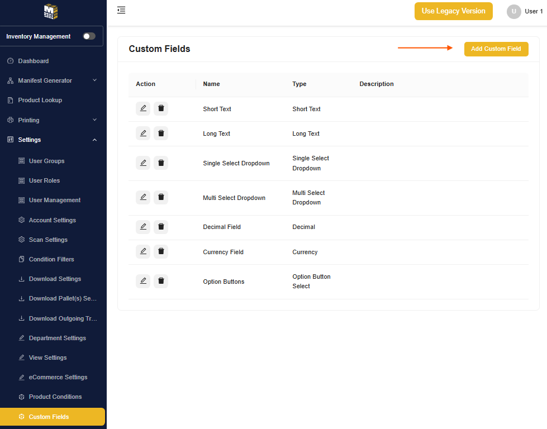Click the Custom Fields page heading

pyautogui.click(x=159, y=49)
